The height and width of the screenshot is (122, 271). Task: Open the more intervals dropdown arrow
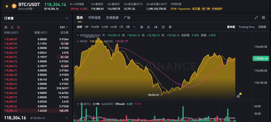134,27
